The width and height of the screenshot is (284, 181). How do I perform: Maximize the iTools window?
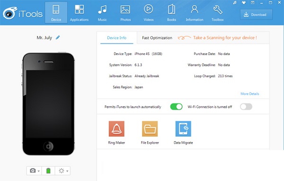(270, 2)
